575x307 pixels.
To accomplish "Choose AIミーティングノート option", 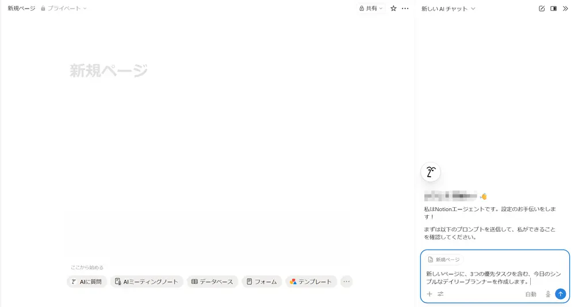I will point(146,281).
